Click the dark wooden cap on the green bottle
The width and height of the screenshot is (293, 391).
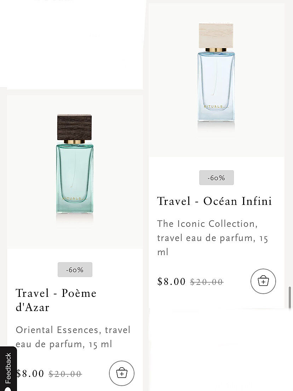click(74, 127)
